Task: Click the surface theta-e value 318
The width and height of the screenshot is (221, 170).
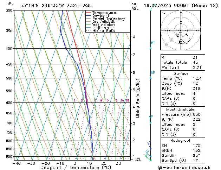Action: pos(197,88)
